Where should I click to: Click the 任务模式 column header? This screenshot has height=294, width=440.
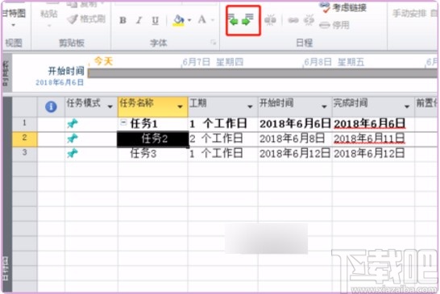[91, 106]
